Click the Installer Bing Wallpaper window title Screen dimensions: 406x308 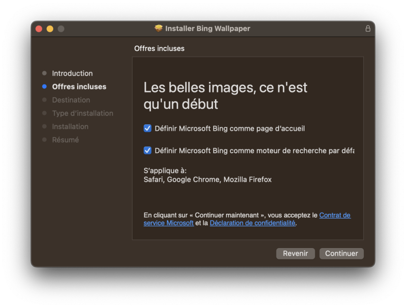coord(207,29)
